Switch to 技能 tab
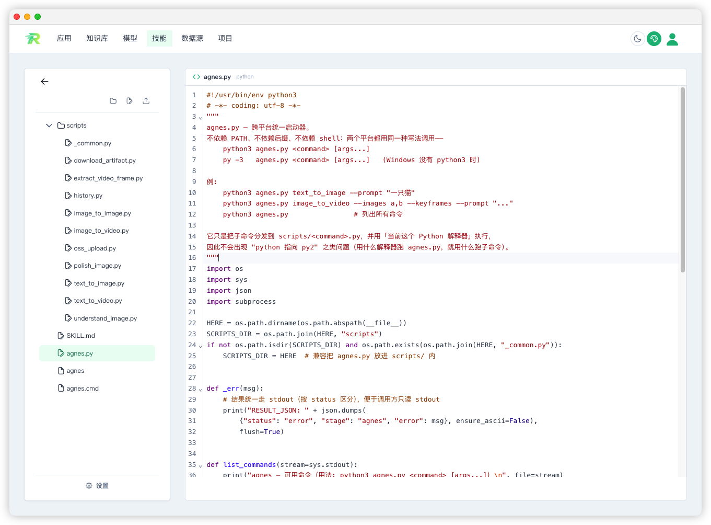711x525 pixels. [159, 38]
